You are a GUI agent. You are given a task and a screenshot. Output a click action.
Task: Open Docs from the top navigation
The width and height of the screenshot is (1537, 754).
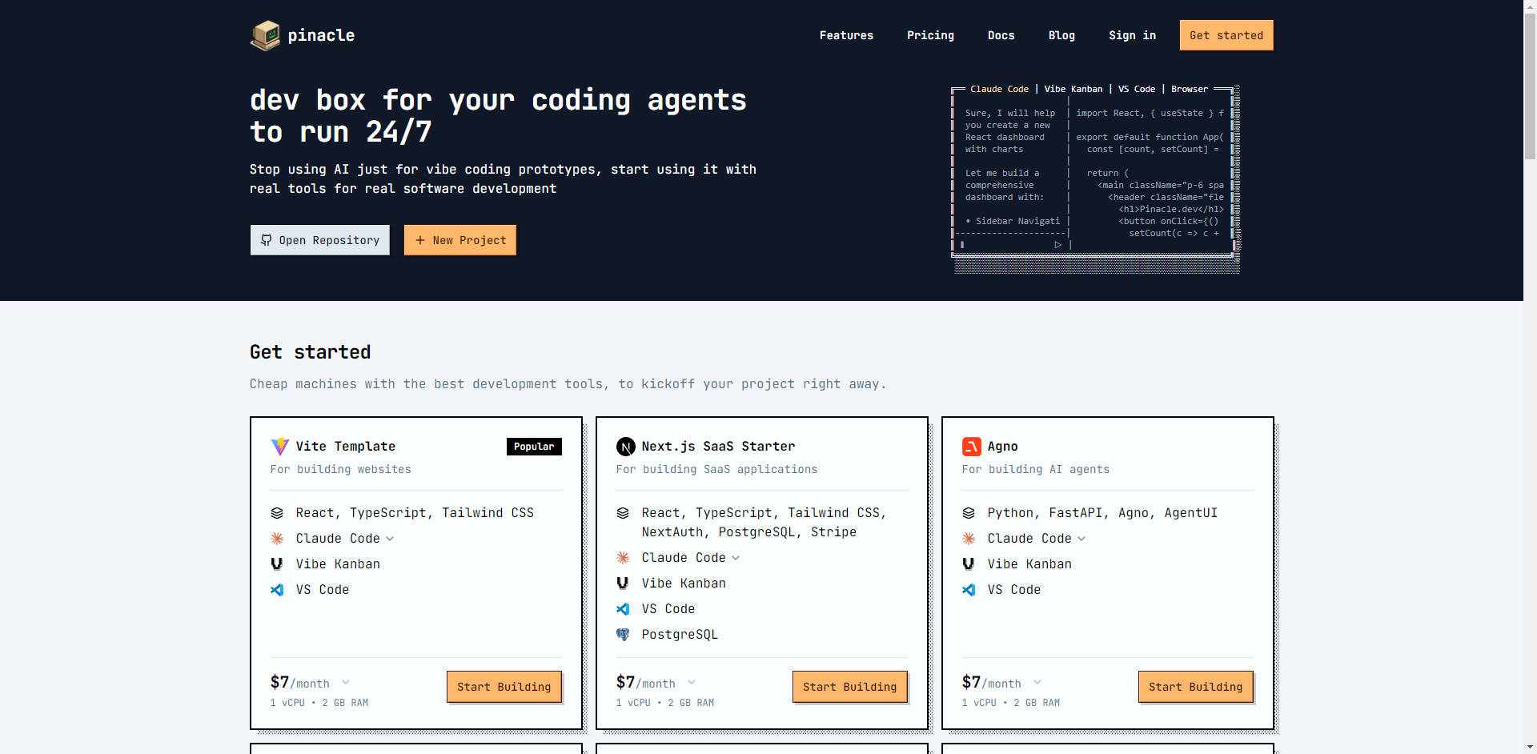pos(1001,35)
